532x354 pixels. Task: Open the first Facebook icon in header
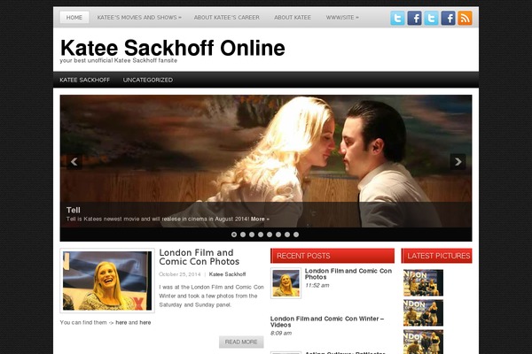coord(414,18)
